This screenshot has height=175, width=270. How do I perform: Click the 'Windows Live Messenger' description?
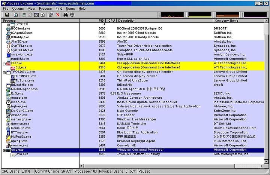click(136, 119)
